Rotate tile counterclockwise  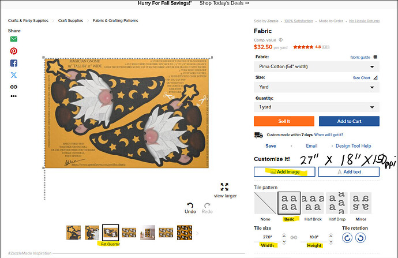[361, 238]
